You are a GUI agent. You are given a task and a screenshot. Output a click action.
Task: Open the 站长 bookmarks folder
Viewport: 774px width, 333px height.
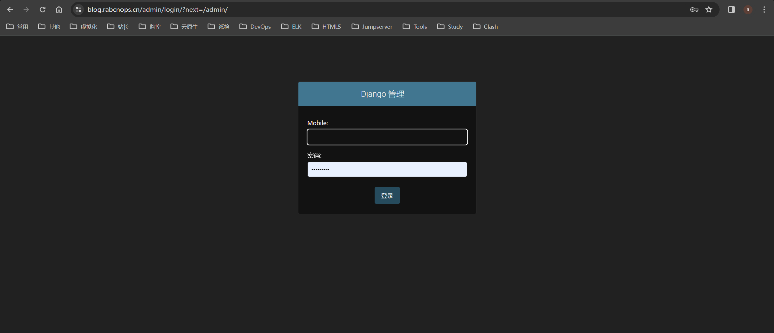tap(118, 27)
